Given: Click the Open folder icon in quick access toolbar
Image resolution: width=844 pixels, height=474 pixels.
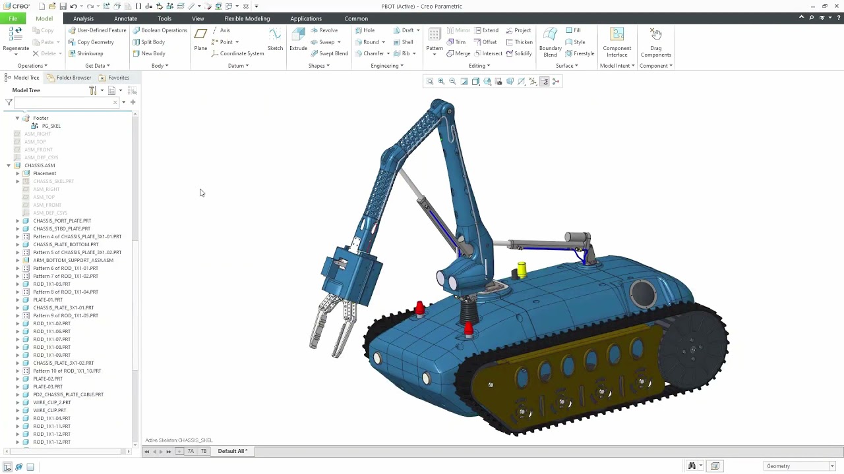Looking at the screenshot, I should 52,6.
